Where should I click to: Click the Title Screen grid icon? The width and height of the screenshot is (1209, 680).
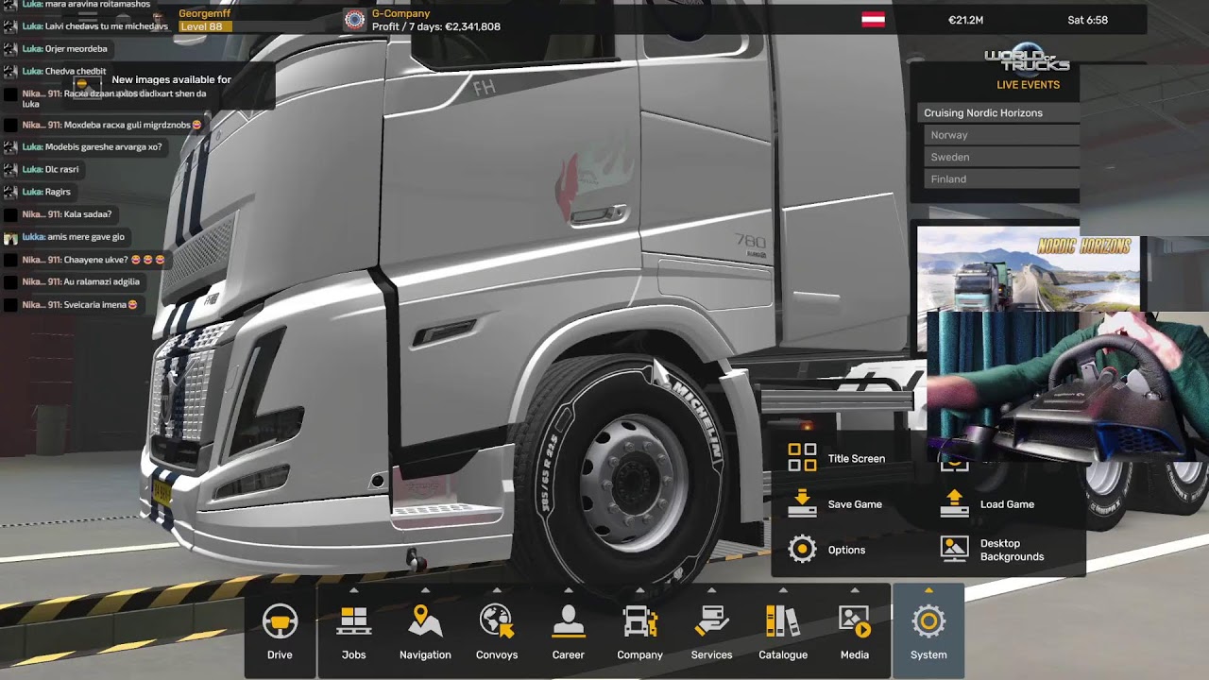[x=802, y=458]
